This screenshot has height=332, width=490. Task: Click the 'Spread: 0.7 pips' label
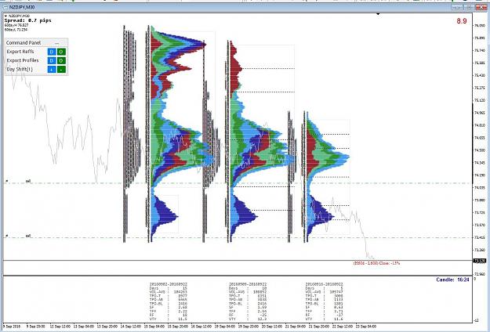point(27,20)
